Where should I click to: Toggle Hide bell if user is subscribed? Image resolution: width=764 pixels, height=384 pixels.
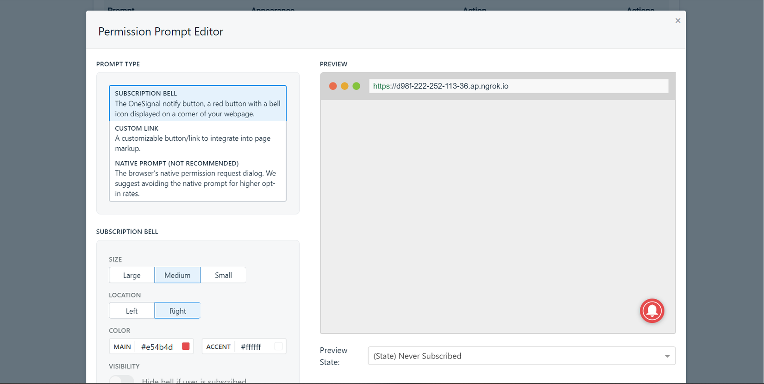pyautogui.click(x=122, y=380)
